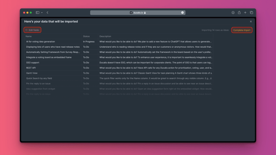The image size is (276, 155).
Task: Select the SSO support row name
Action: coord(33,63)
